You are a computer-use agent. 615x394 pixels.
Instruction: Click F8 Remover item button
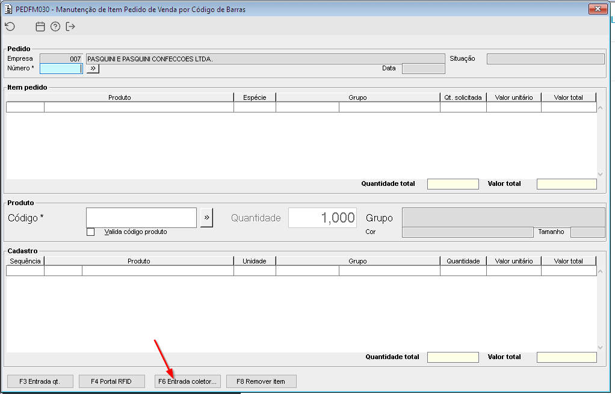[261, 381]
